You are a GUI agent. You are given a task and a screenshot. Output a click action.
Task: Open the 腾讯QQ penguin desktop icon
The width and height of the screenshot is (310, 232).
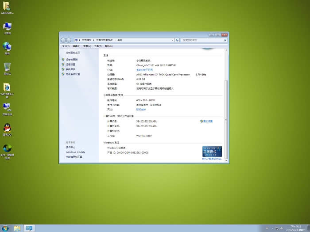click(7, 128)
